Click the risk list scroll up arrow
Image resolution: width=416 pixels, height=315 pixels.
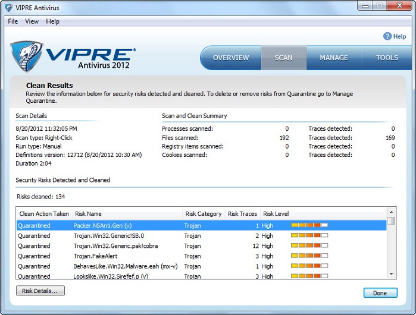tap(392, 212)
